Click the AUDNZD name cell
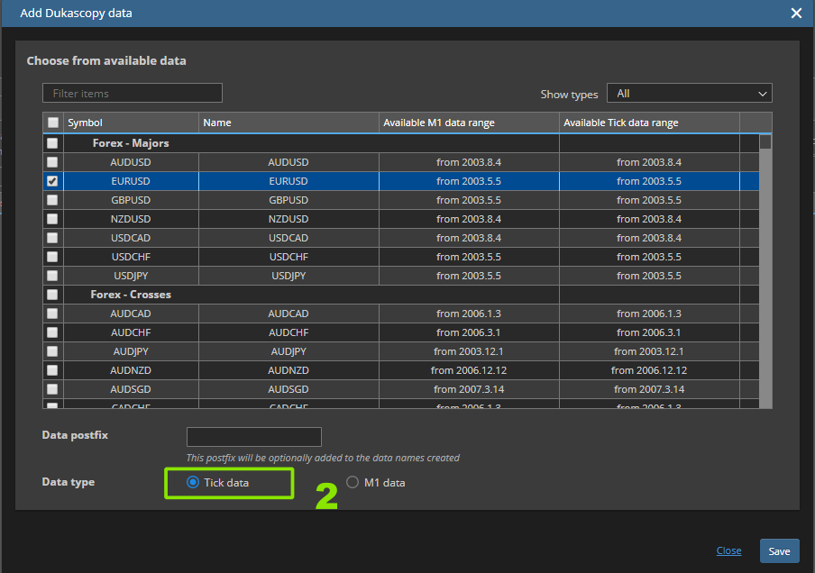The width and height of the screenshot is (815, 573). 288,370
